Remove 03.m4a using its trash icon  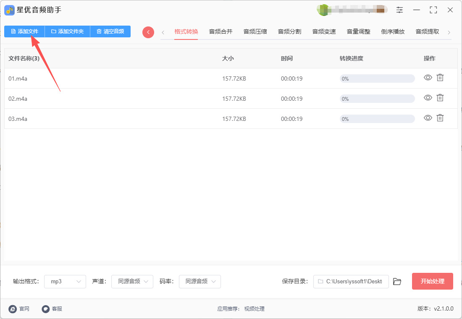(x=440, y=118)
